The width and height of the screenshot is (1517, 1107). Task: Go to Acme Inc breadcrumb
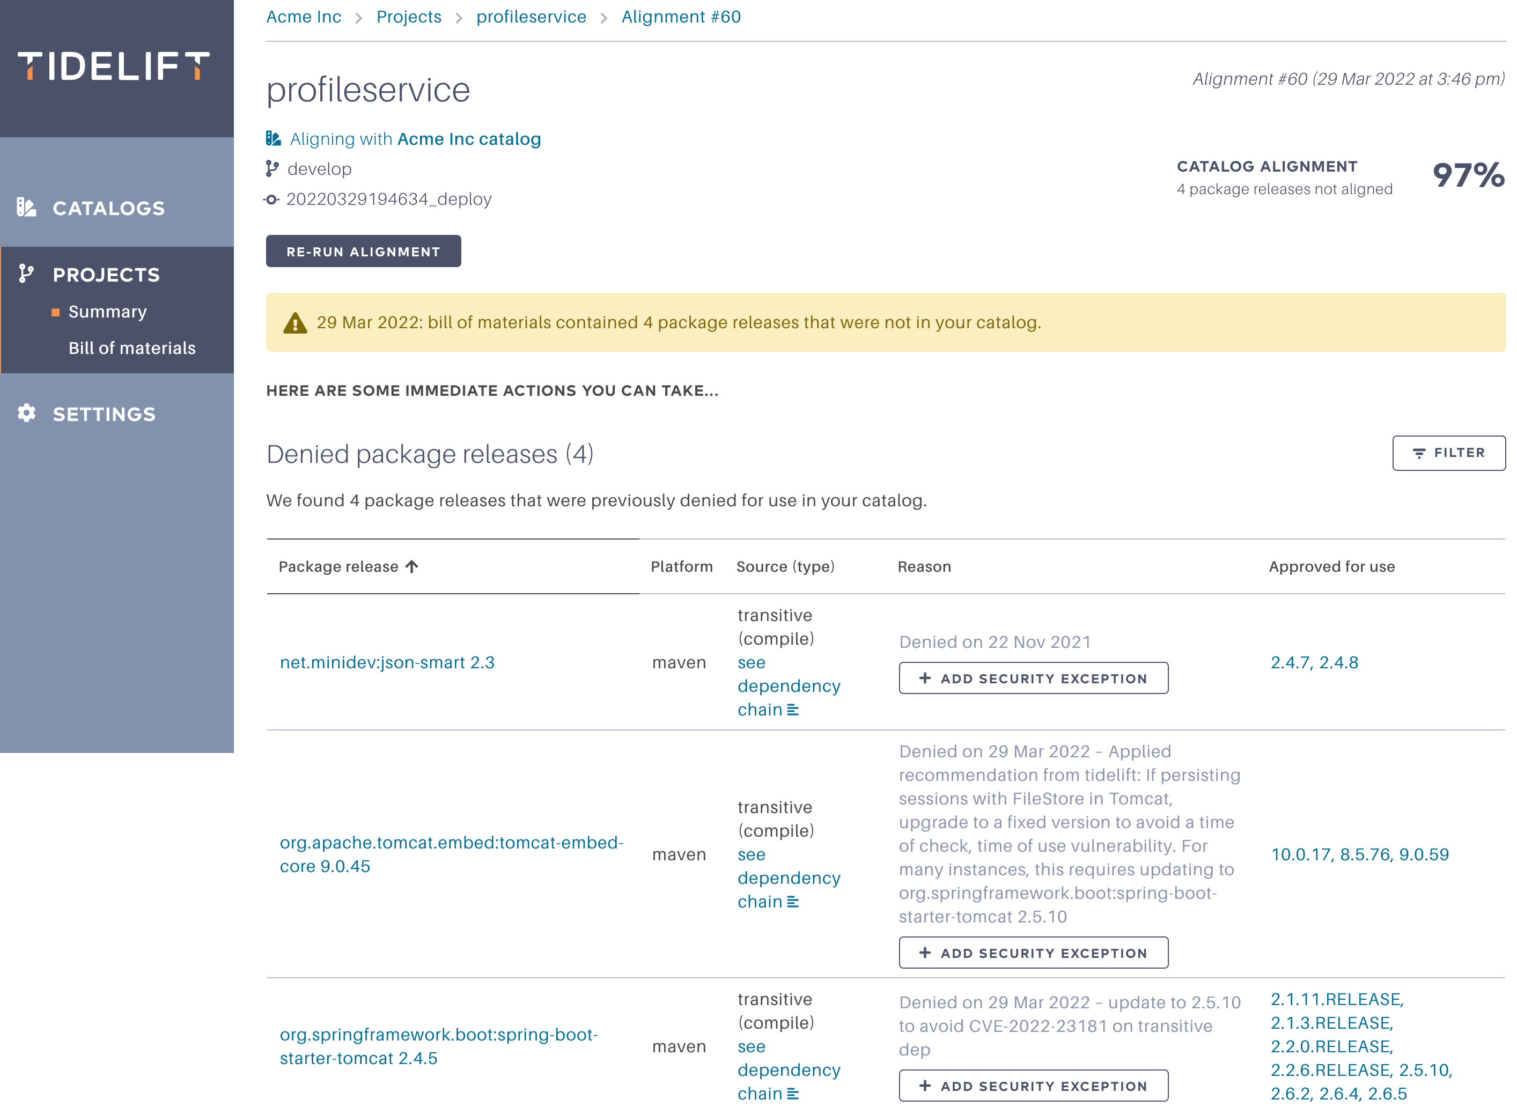[304, 17]
